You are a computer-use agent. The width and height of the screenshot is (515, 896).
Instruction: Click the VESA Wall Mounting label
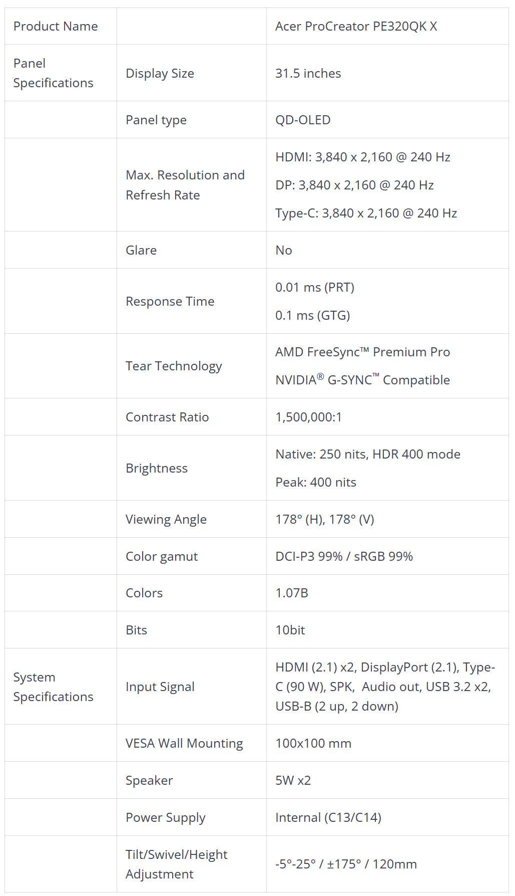point(184,744)
